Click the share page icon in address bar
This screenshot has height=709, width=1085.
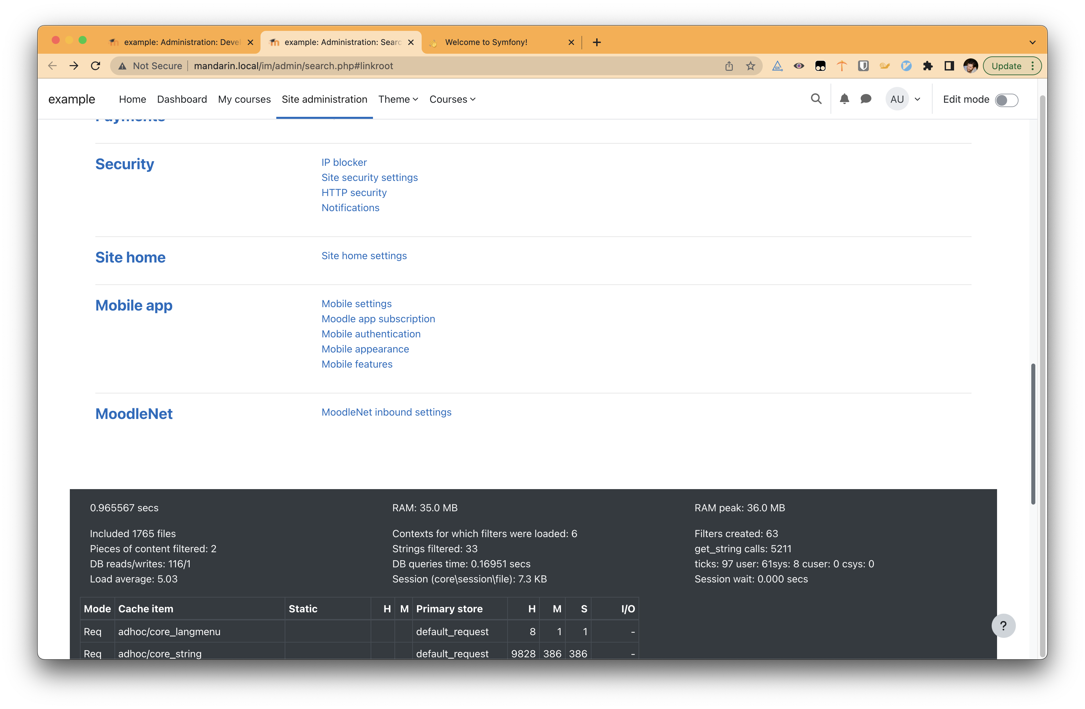[729, 66]
